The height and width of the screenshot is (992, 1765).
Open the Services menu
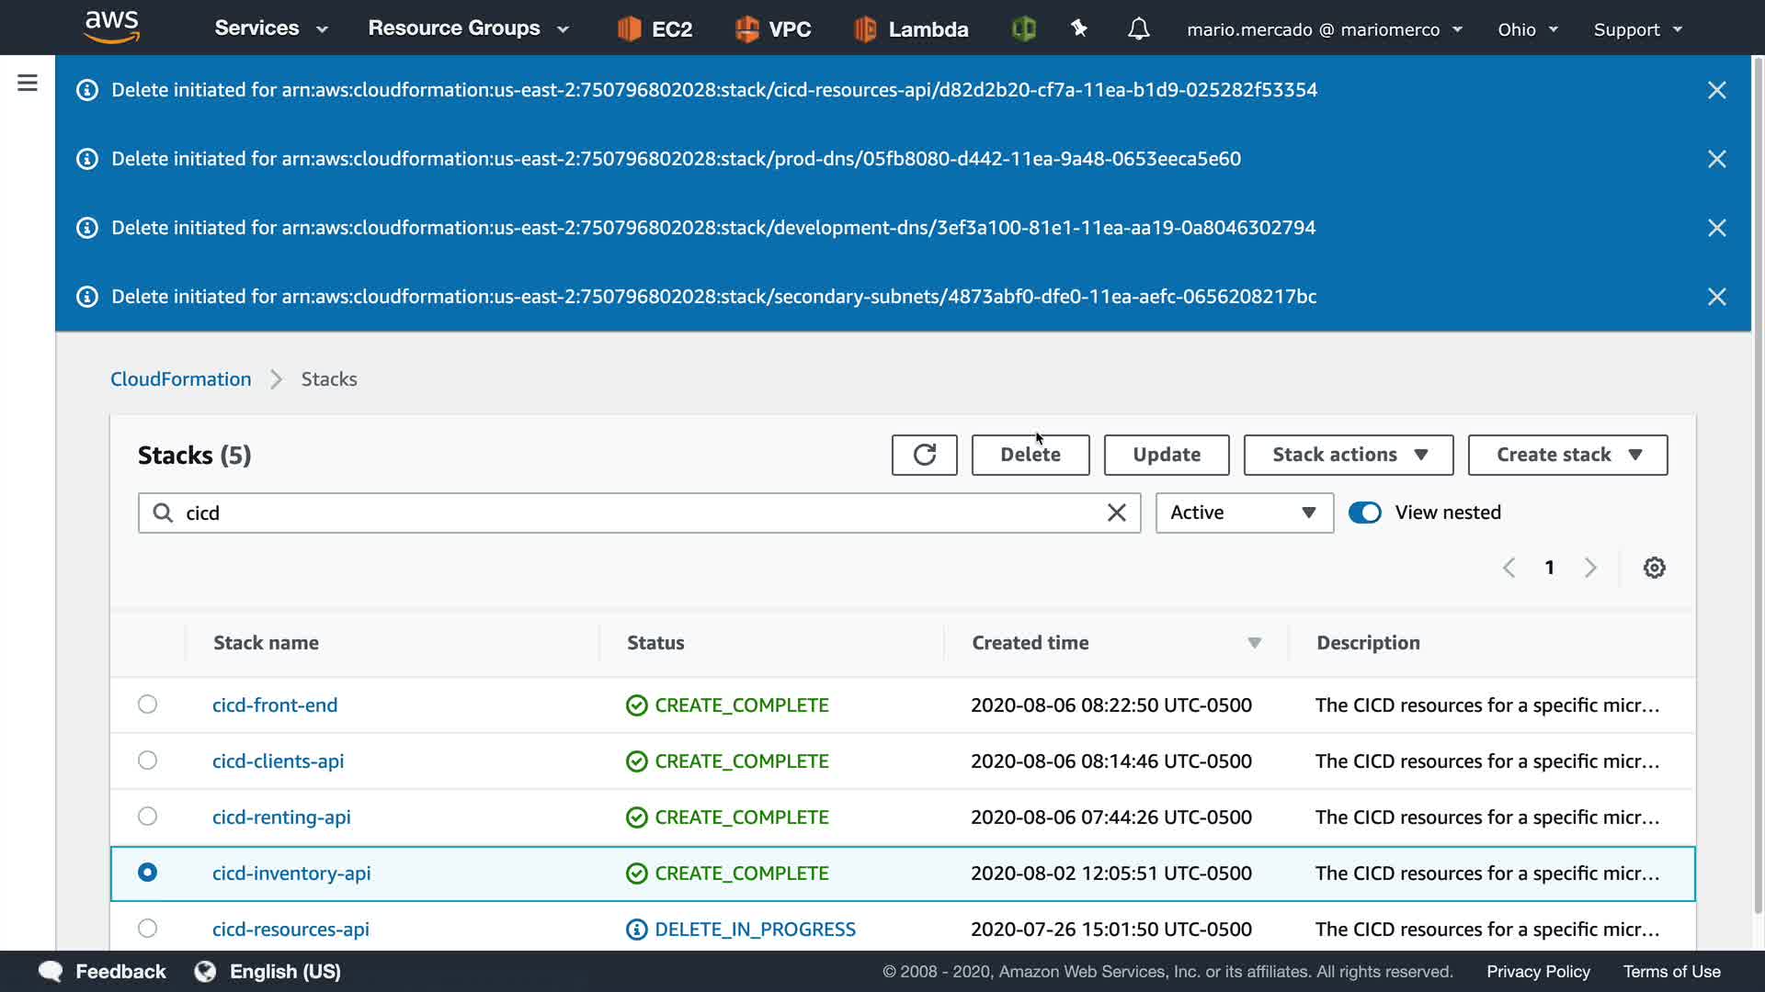click(270, 28)
